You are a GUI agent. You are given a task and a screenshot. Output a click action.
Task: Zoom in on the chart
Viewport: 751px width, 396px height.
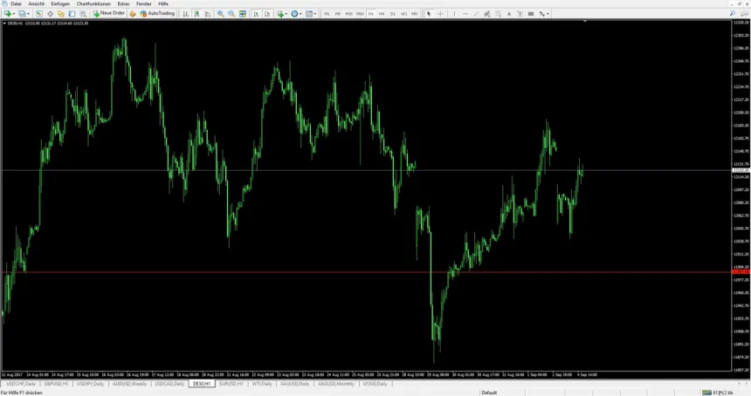pos(220,14)
